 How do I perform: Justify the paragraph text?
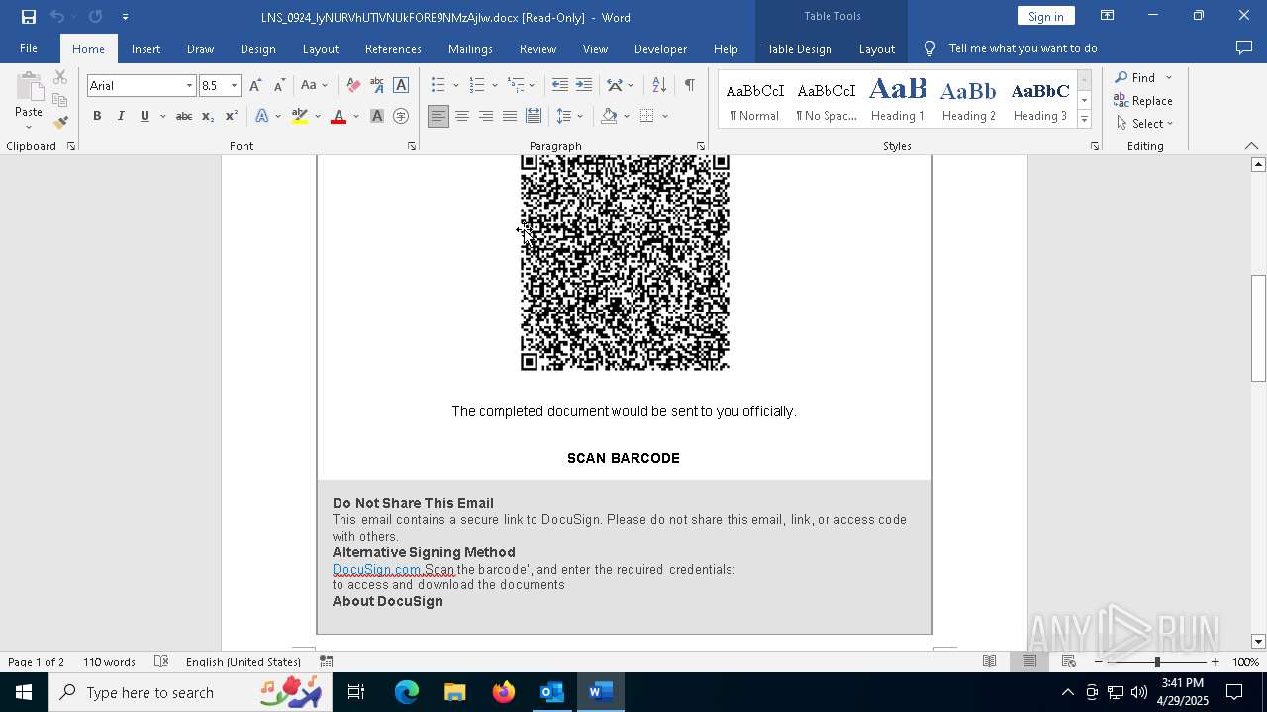pos(510,116)
